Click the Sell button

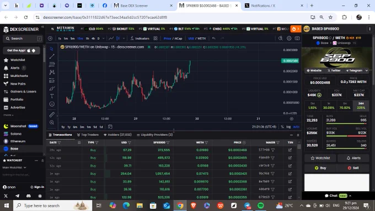(x=353, y=168)
